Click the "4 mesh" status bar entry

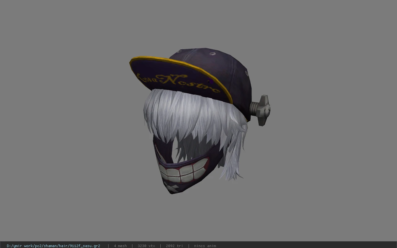(x=120, y=246)
